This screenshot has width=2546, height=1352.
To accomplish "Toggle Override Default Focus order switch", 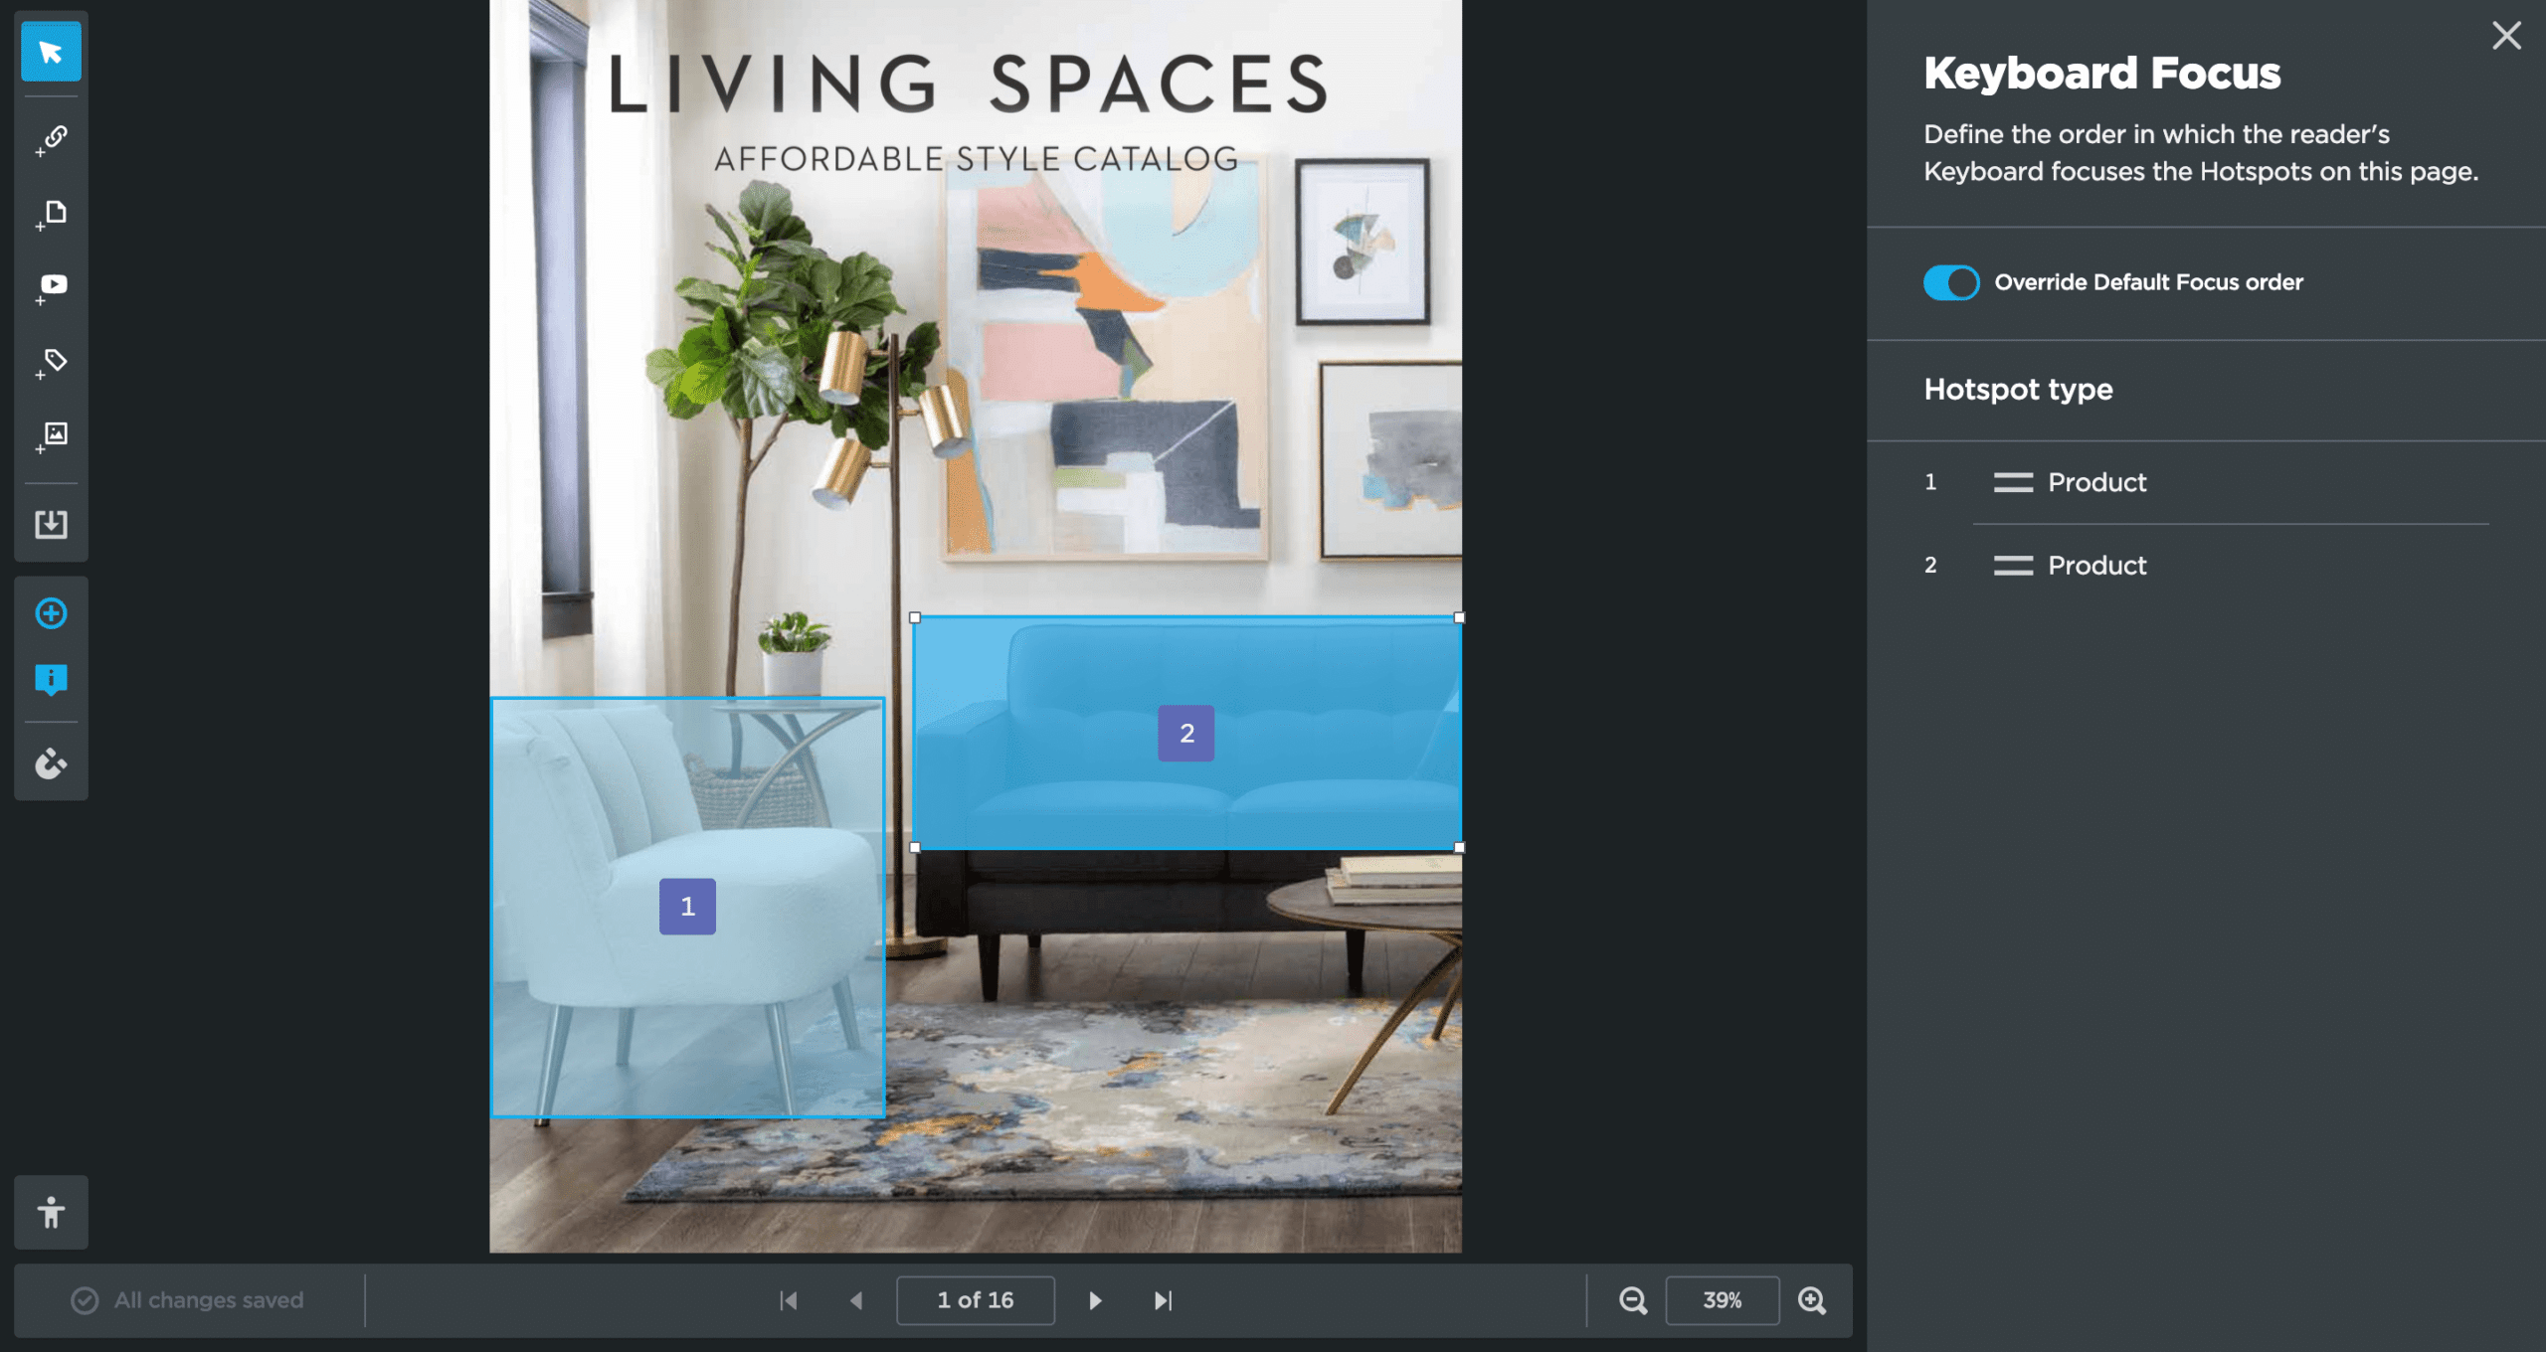I will (x=1950, y=282).
